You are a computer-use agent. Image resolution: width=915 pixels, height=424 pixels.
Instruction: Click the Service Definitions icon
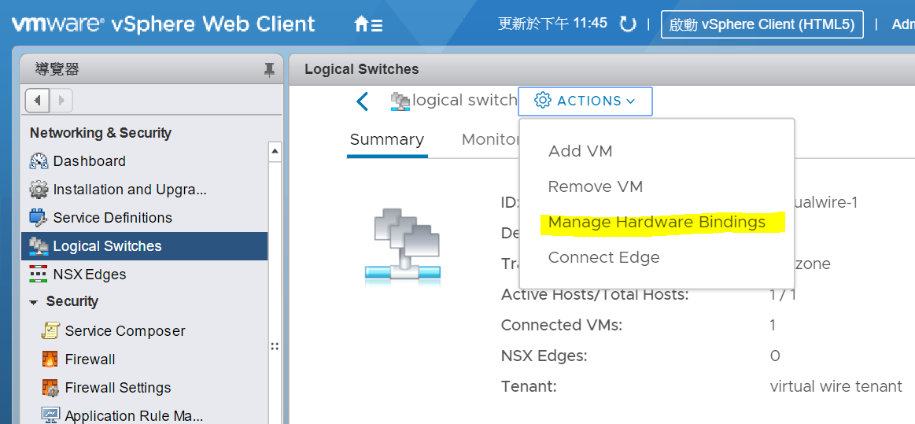point(39,218)
